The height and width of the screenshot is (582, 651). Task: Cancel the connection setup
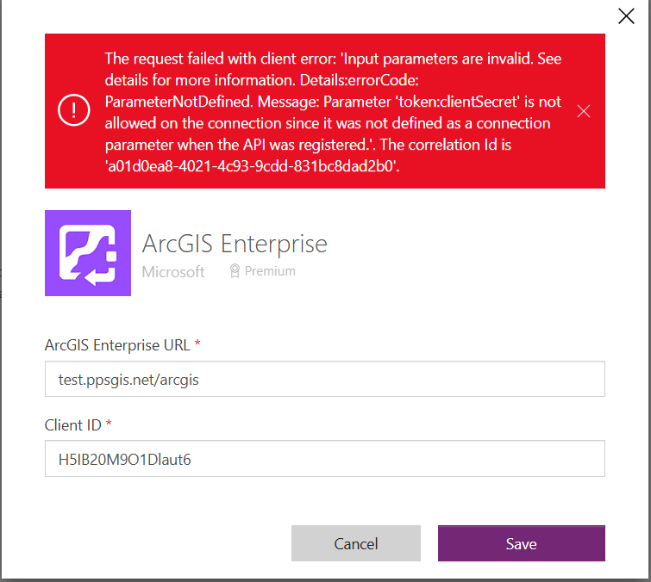click(x=356, y=543)
